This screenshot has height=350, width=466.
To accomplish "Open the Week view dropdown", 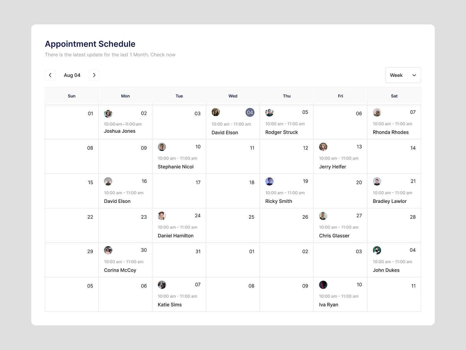I will pos(403,75).
